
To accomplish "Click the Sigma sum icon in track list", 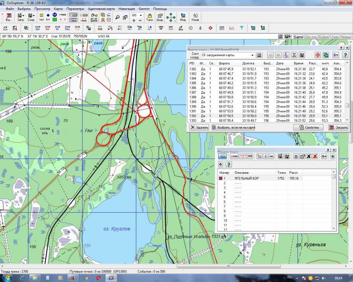I will tap(294, 55).
